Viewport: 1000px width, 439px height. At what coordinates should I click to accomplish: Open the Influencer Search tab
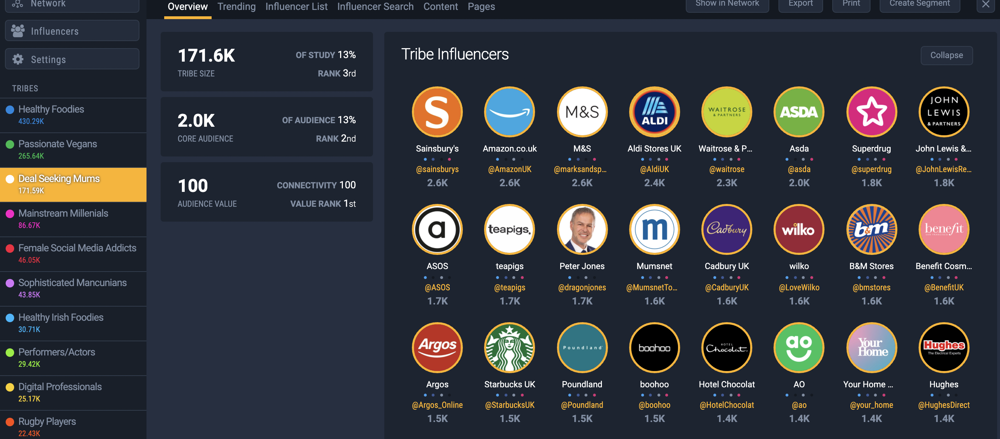tap(375, 7)
